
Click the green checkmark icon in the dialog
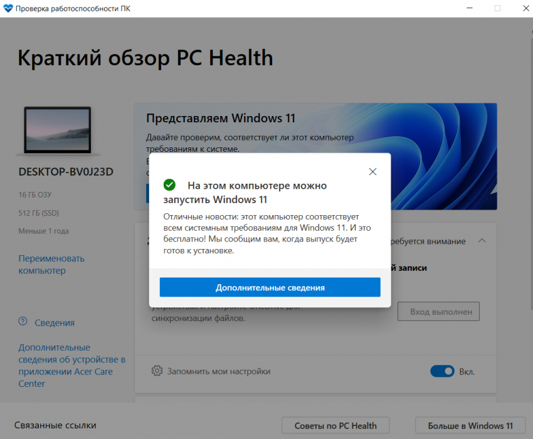[x=169, y=185]
